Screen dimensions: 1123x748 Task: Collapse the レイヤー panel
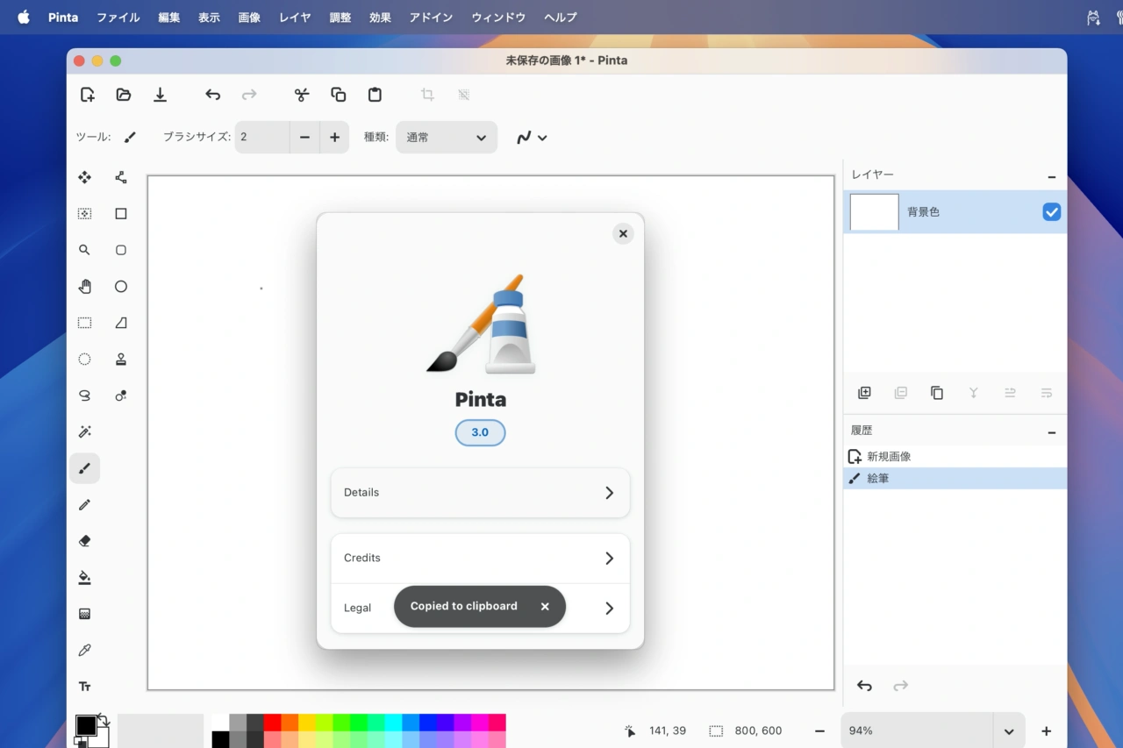[x=1051, y=176]
